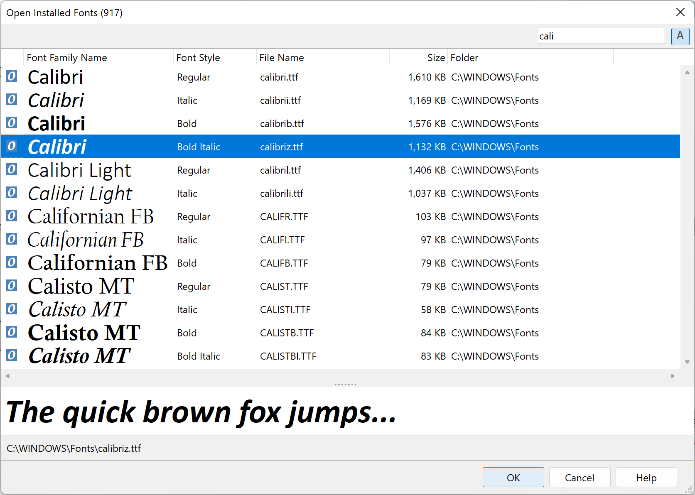This screenshot has height=495, width=695.
Task: Sort by the Size column header
Action: point(418,58)
